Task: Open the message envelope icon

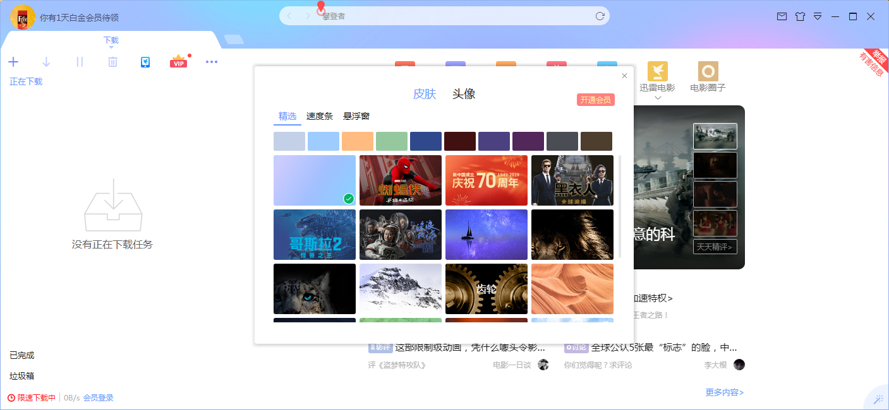Action: coord(780,17)
